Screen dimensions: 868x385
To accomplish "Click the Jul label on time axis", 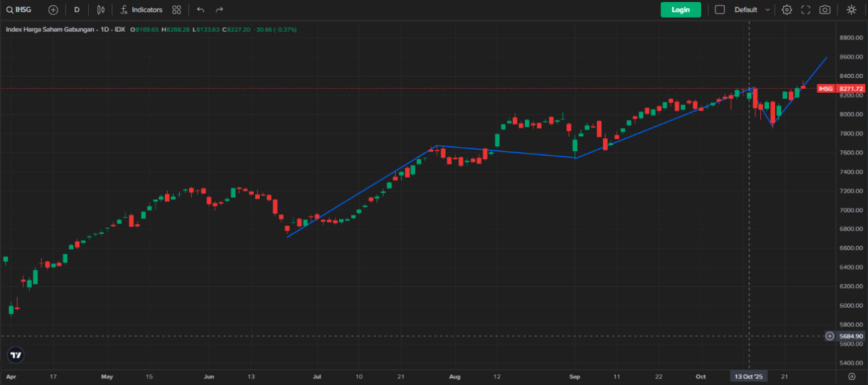I will (317, 376).
